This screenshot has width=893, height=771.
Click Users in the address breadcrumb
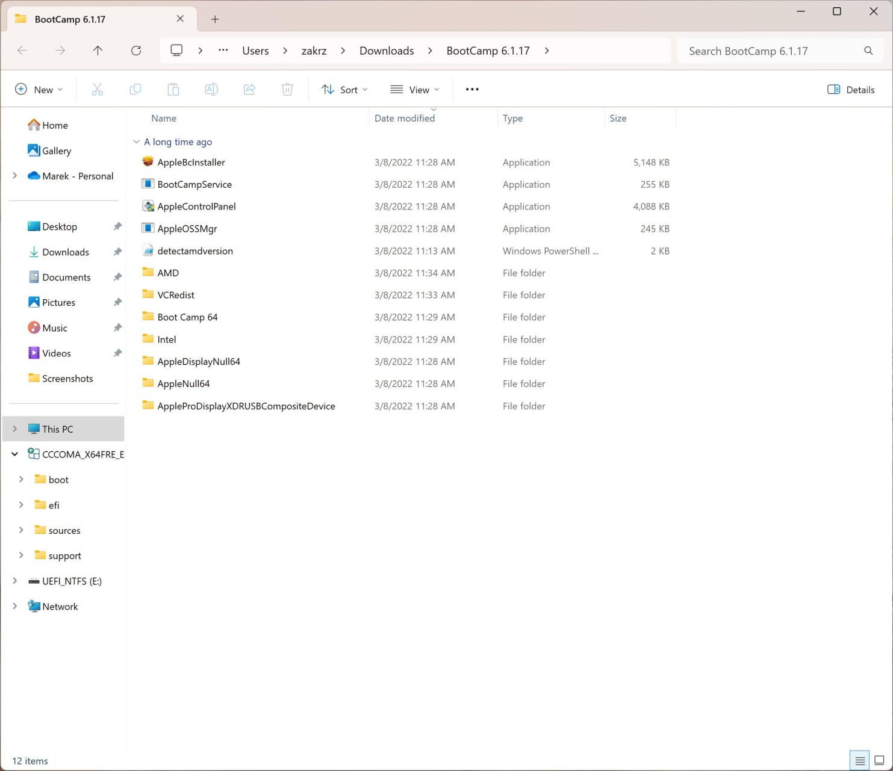pos(255,51)
